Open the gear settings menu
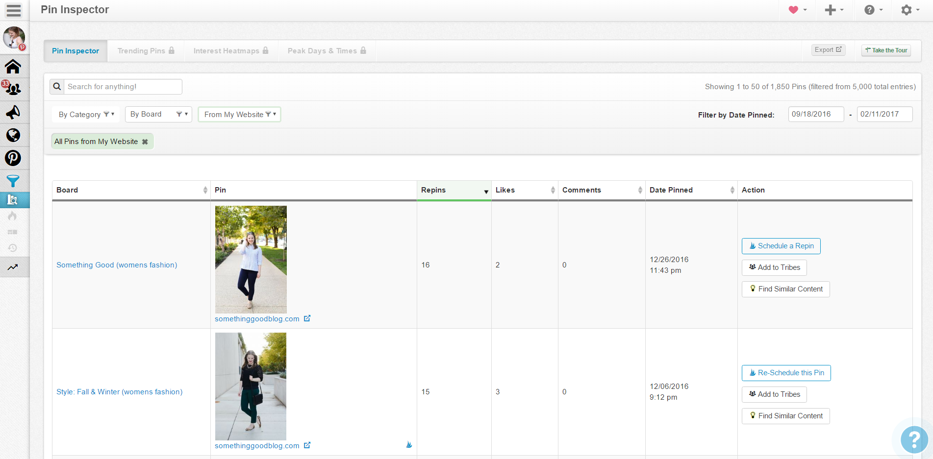The image size is (933, 459). pyautogui.click(x=910, y=10)
